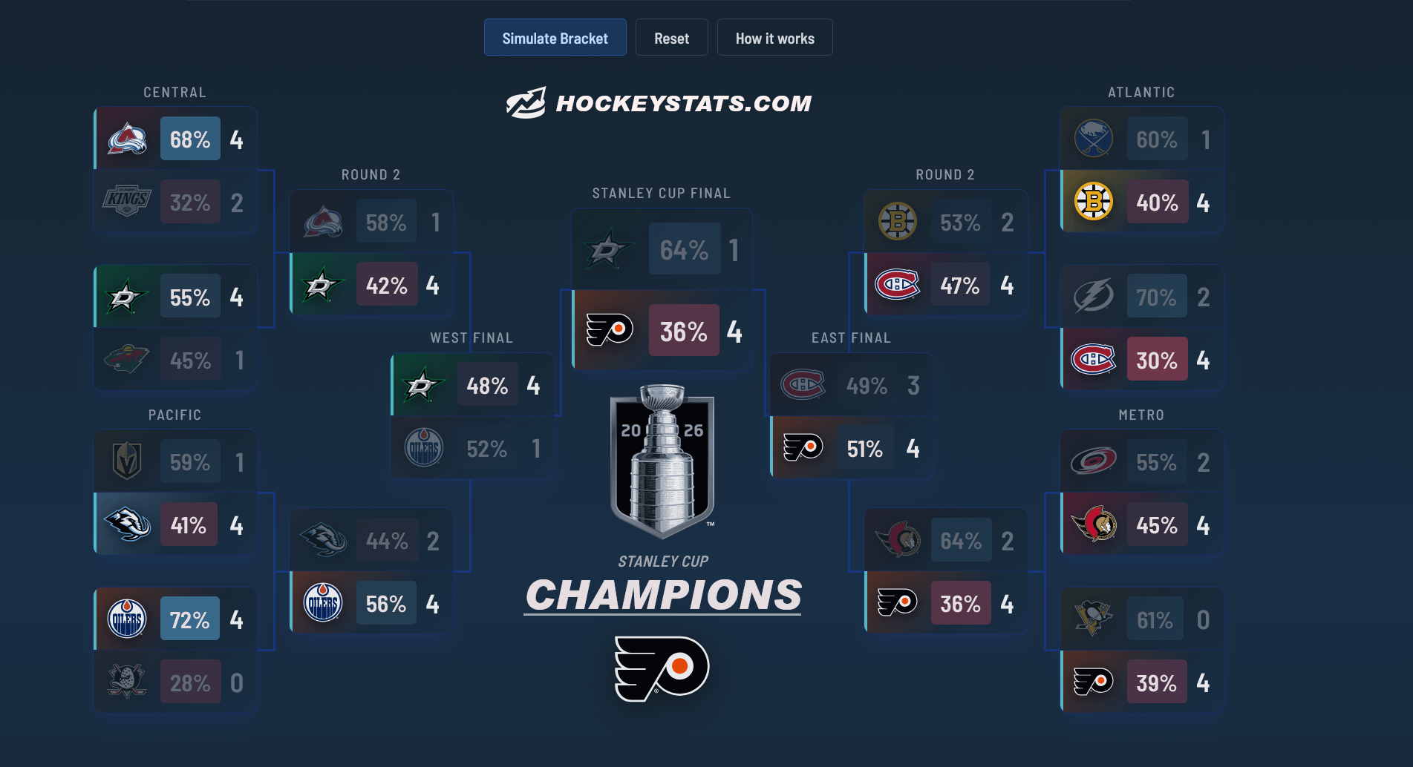Open the How it works info
The height and width of the screenshot is (767, 1413).
pos(774,38)
